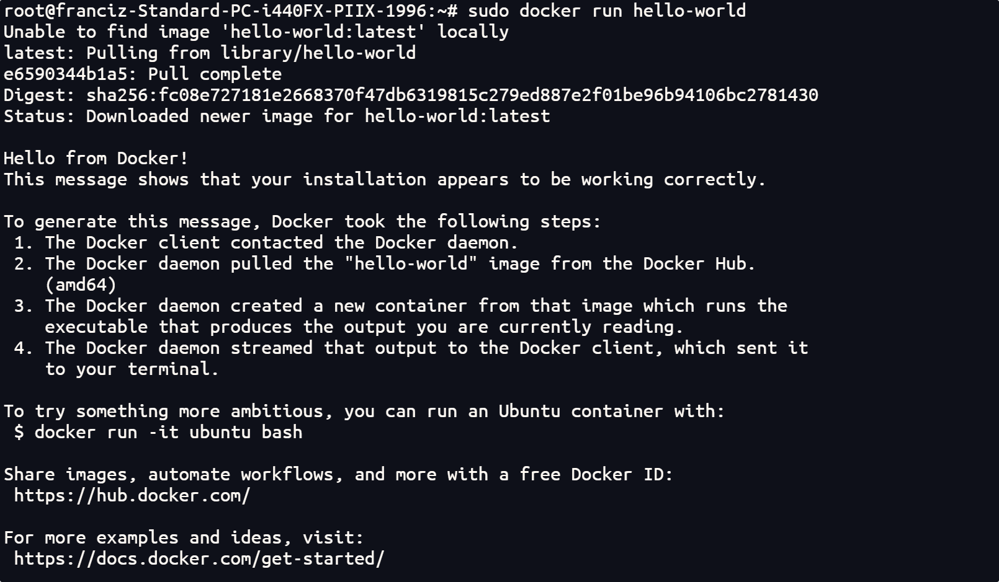Viewport: 999px width, 582px height.
Task: Open the https://docs.docker.com/get-started/ link
Action: (199, 558)
